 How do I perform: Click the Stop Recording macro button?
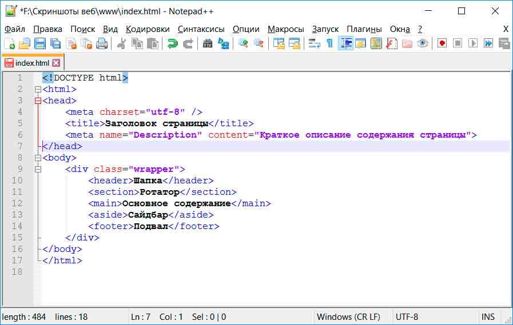pos(458,43)
